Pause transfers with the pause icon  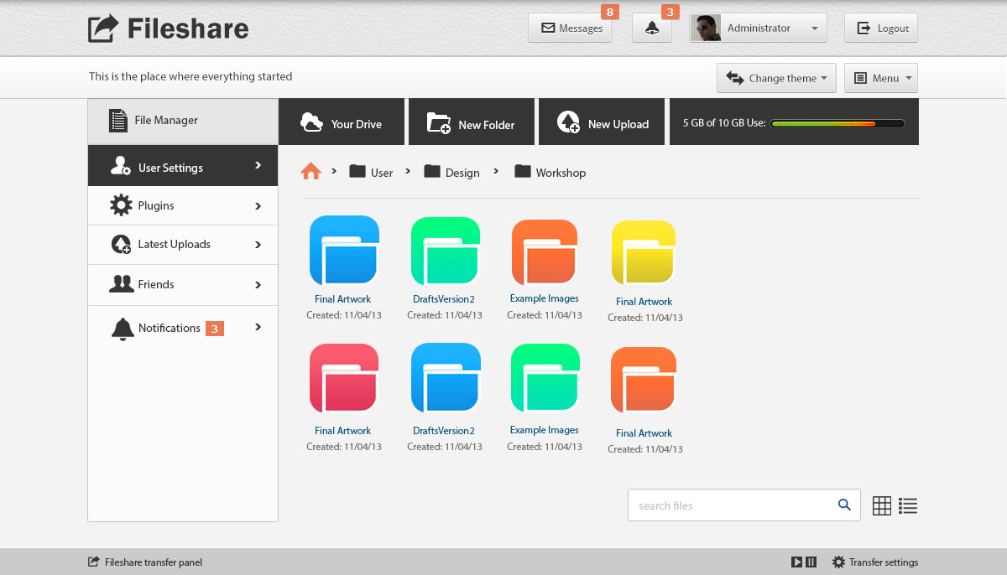[x=811, y=562]
